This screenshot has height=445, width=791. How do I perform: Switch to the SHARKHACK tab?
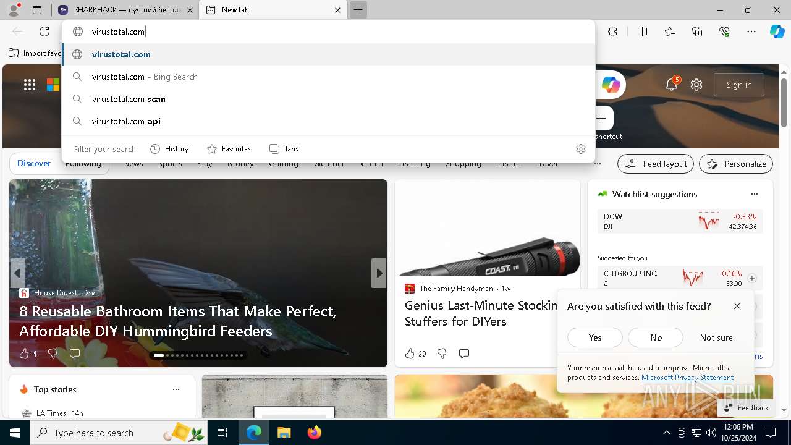coord(126,10)
